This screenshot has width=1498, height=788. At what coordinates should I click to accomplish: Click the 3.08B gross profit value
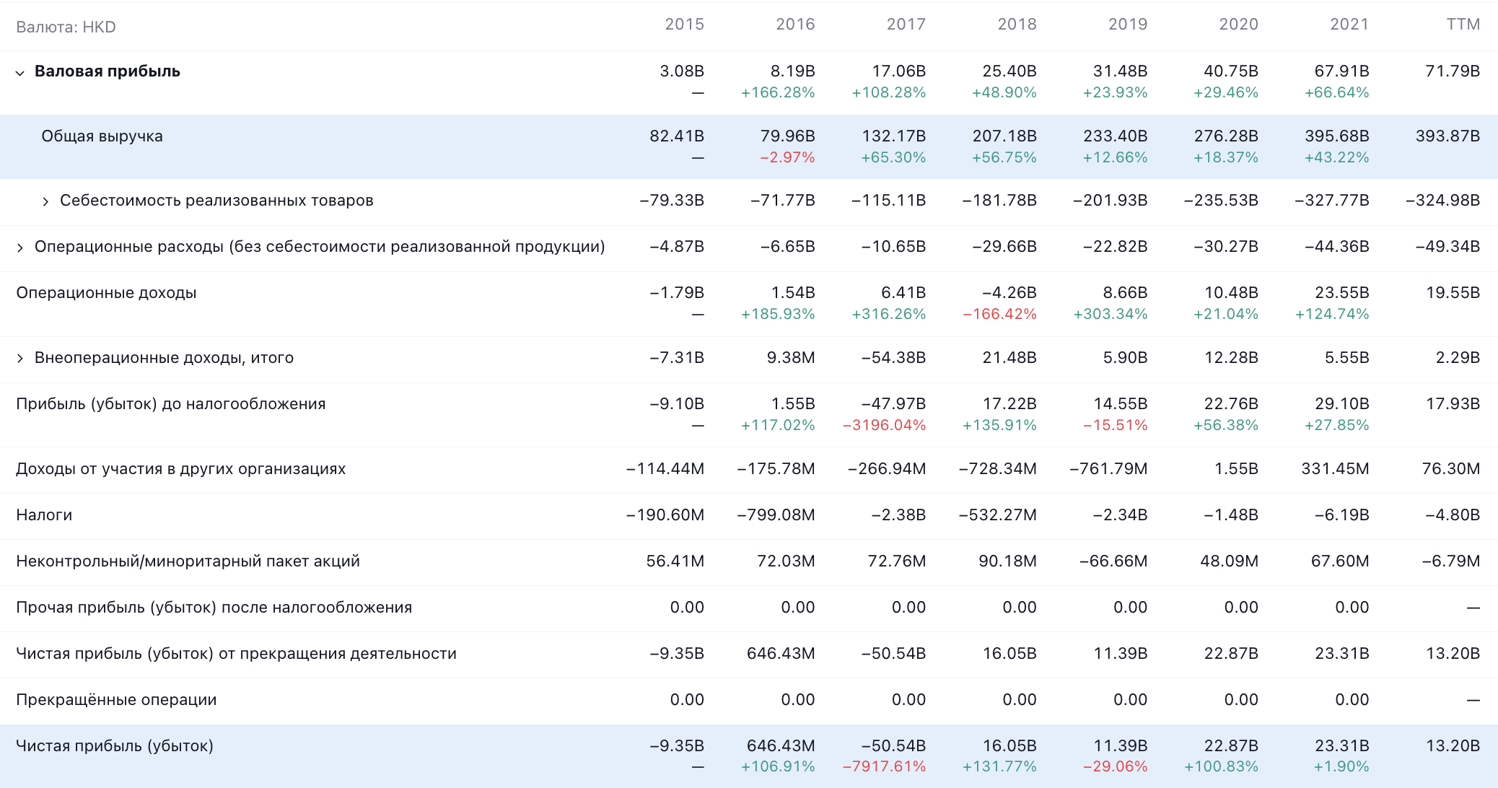click(682, 71)
